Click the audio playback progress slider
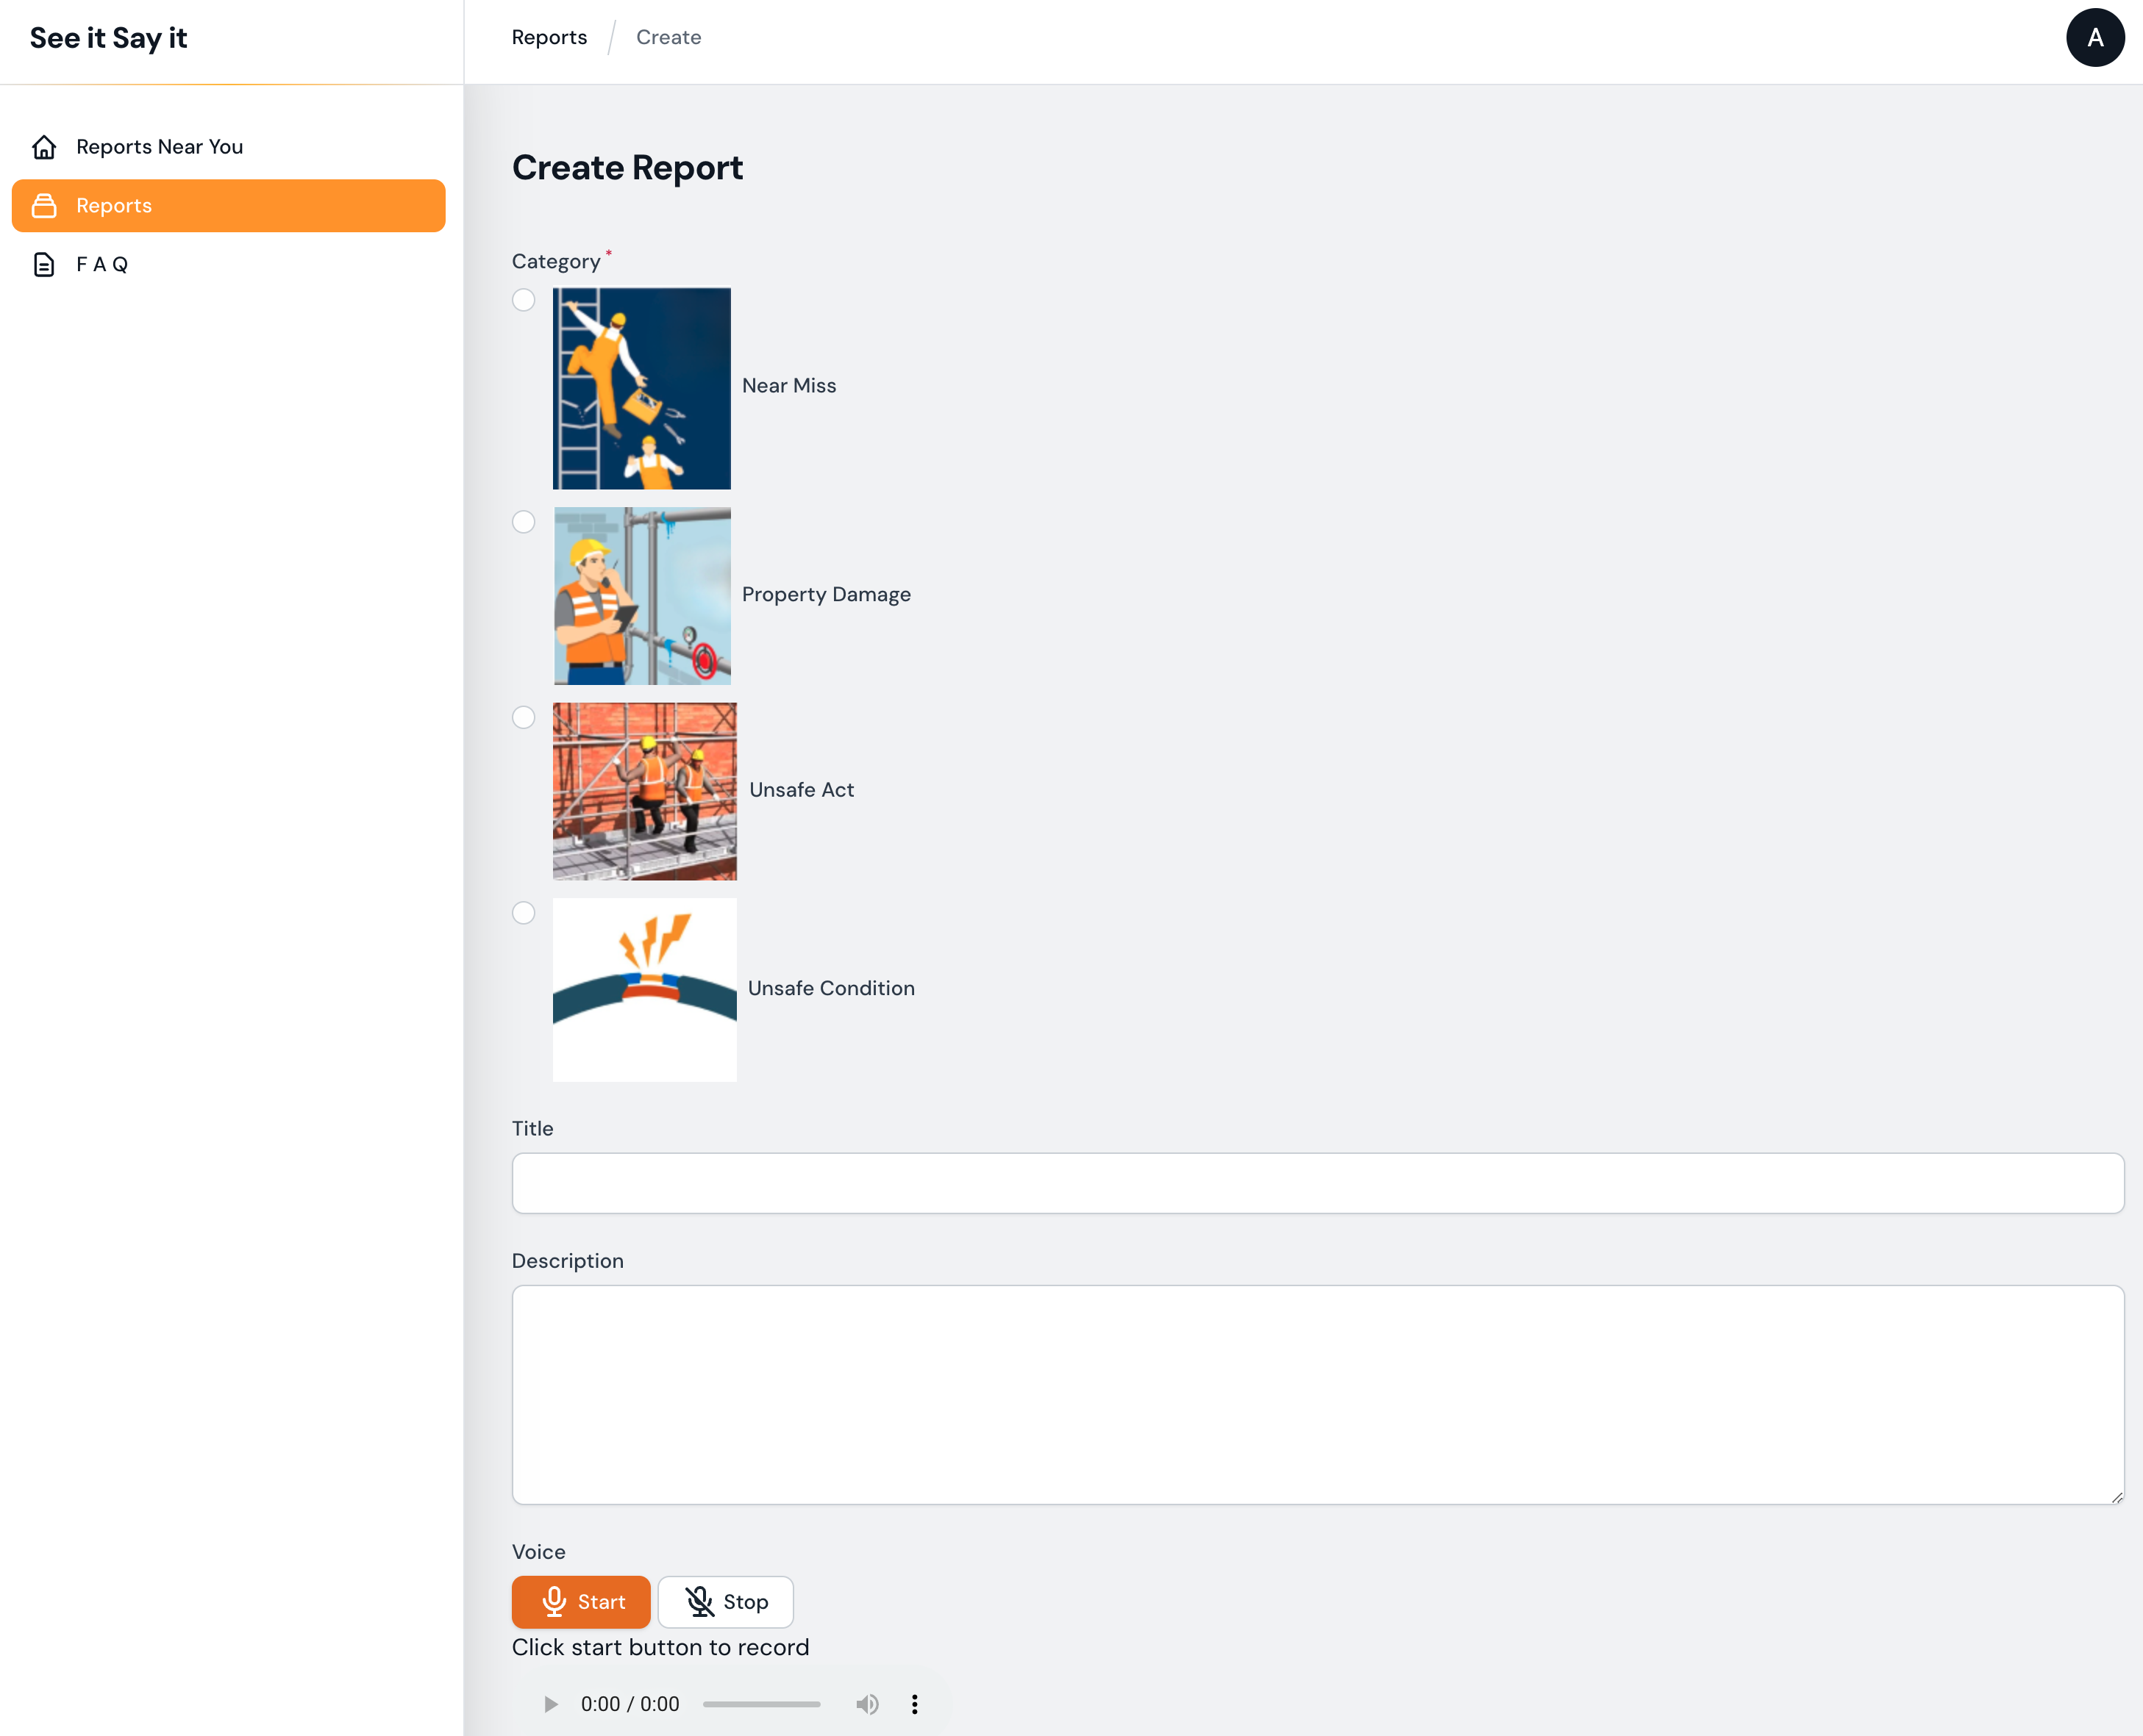The height and width of the screenshot is (1736, 2143). [x=760, y=1703]
